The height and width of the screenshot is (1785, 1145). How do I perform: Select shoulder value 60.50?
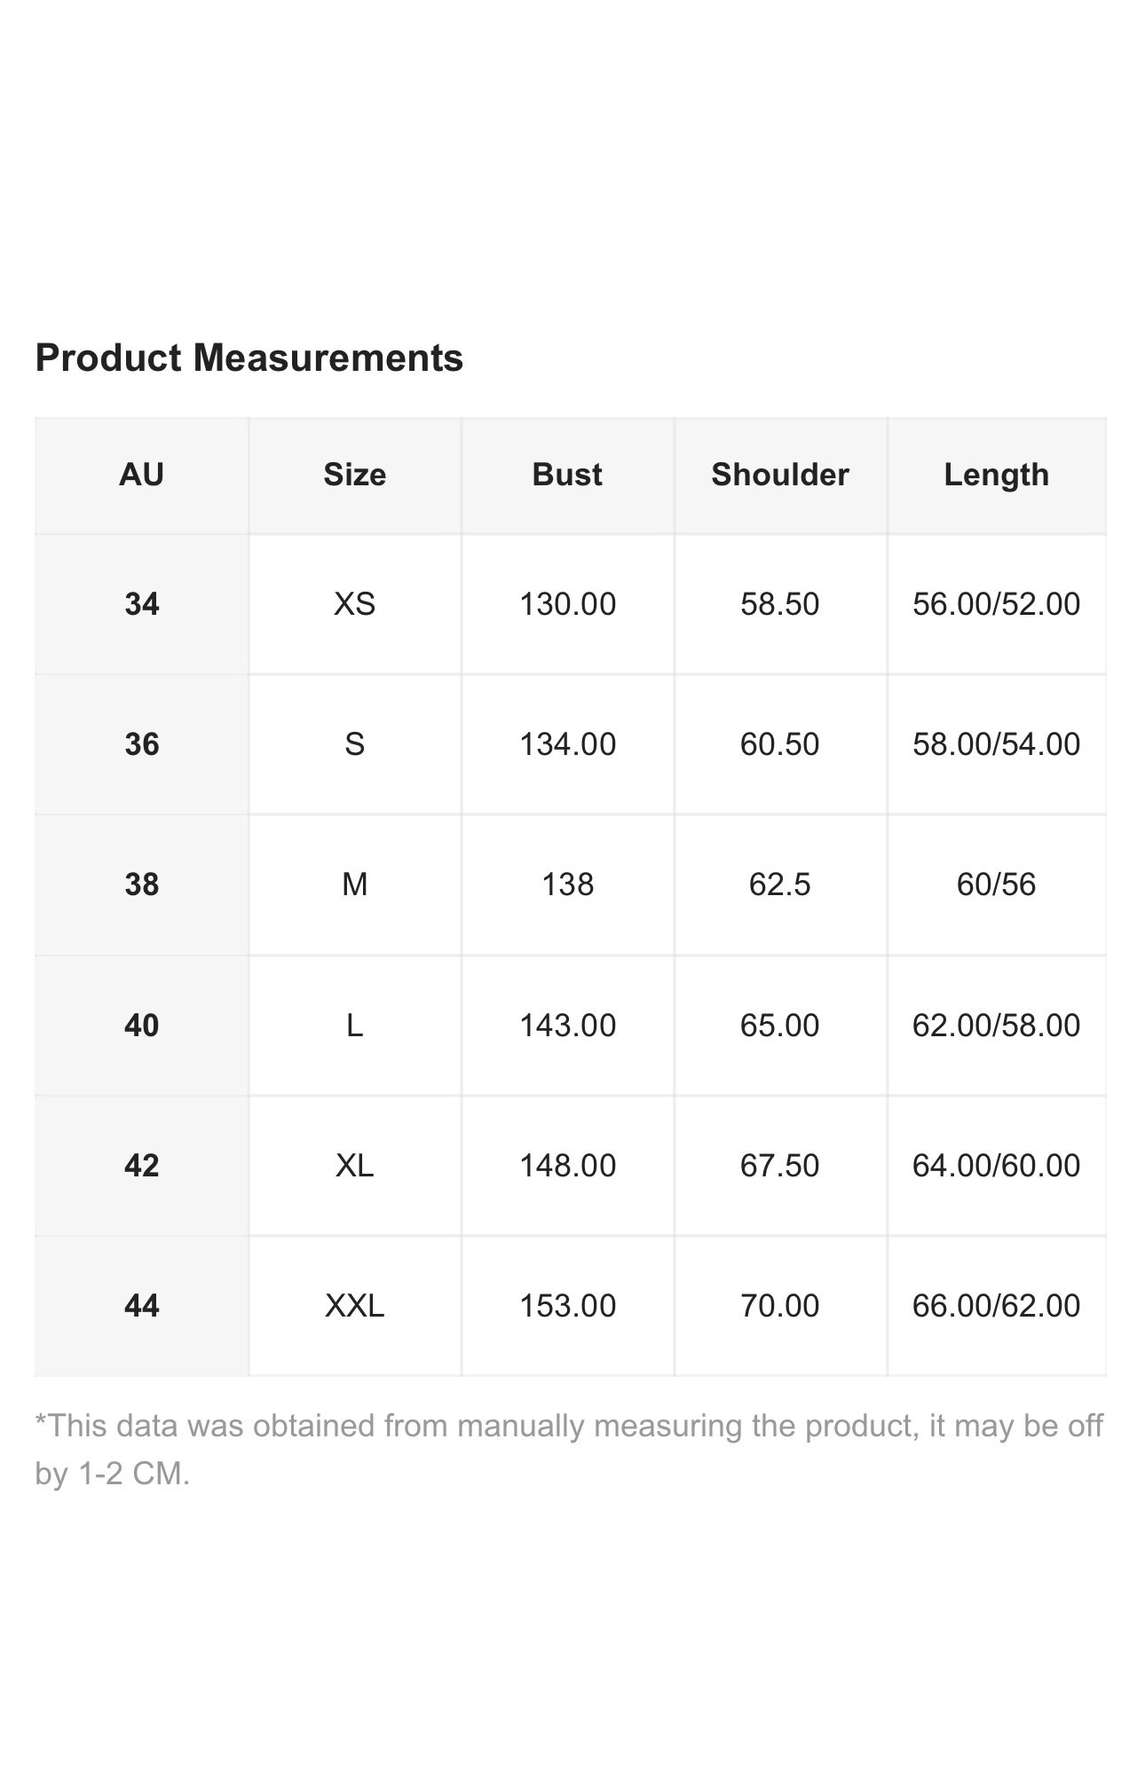click(780, 744)
